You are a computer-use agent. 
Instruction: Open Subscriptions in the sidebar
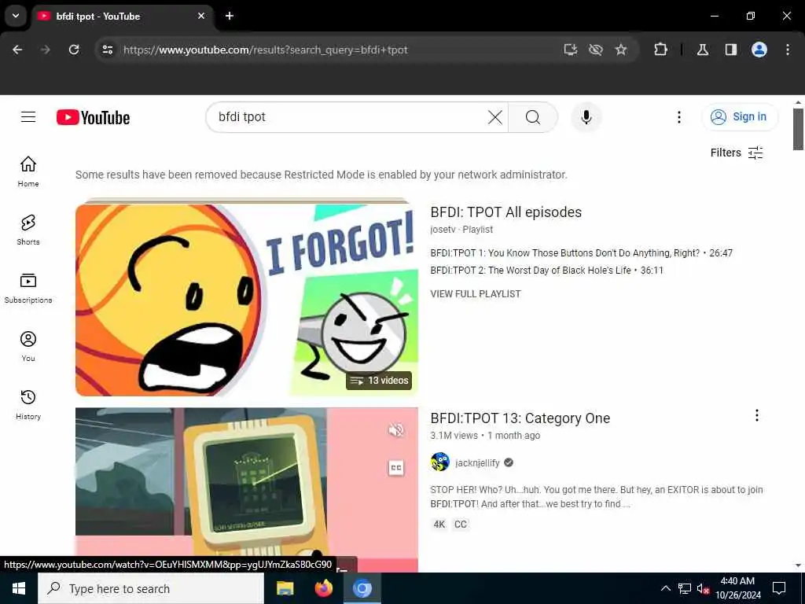28,288
